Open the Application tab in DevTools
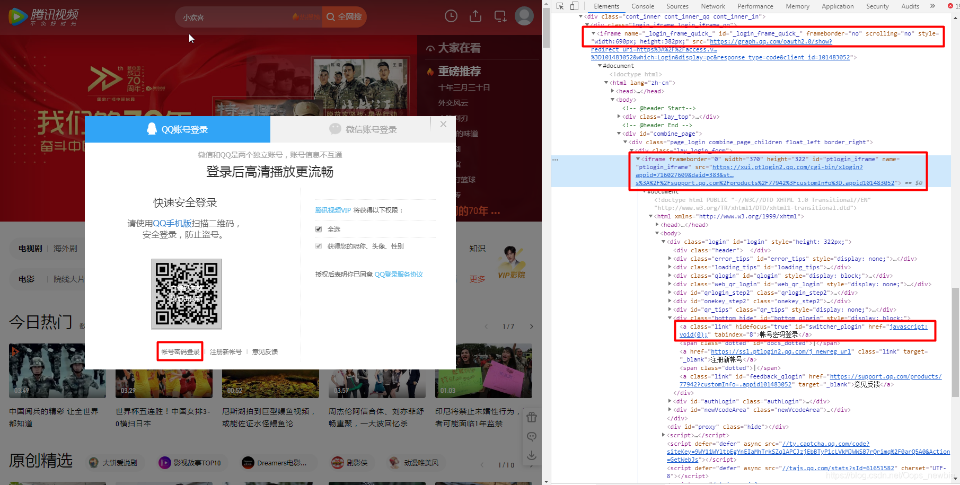This screenshot has width=960, height=485. (x=838, y=6)
